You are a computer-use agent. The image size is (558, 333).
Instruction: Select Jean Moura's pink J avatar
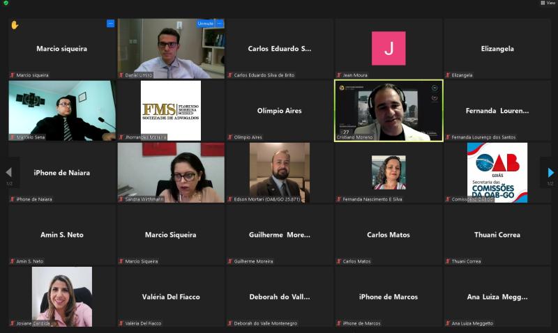[389, 48]
